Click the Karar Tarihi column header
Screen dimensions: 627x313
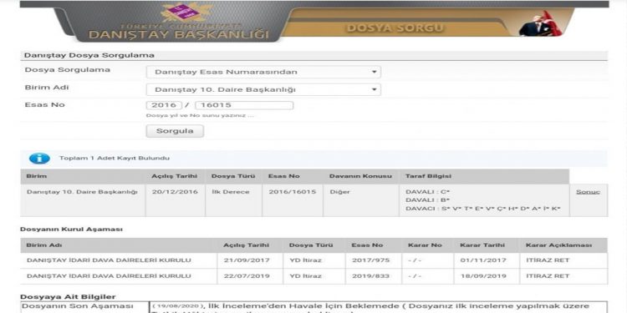[x=487, y=245]
